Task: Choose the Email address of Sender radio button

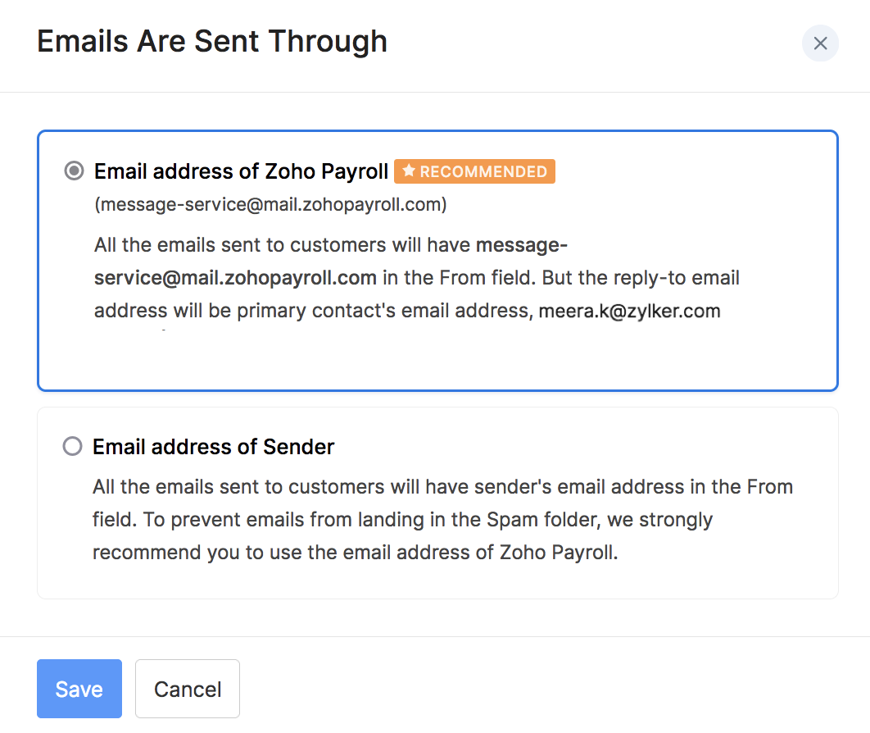Action: [x=73, y=447]
